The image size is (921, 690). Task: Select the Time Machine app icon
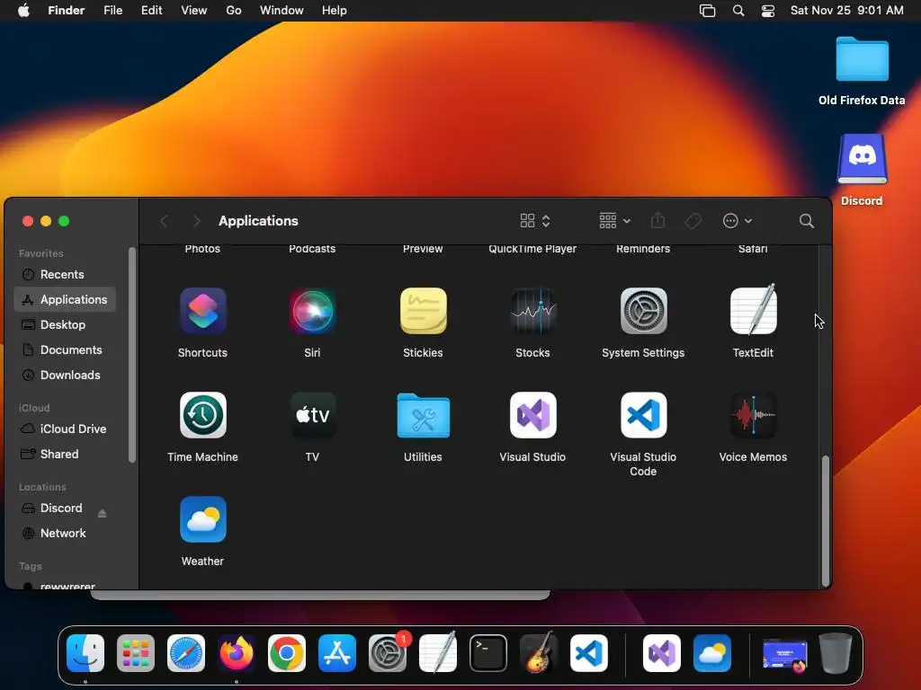(x=202, y=415)
